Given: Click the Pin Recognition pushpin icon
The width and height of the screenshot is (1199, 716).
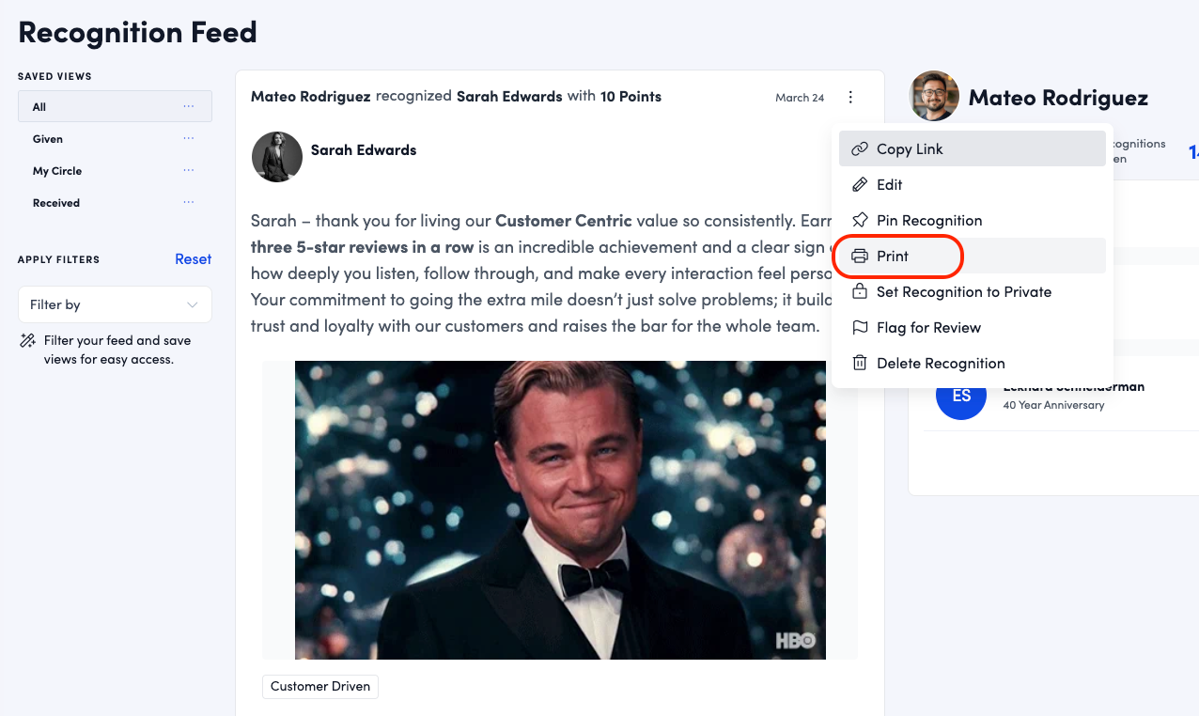Looking at the screenshot, I should (x=859, y=221).
